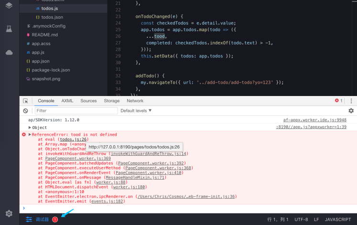Activate the inspect element picker icon
357x225 pixels.
coord(25,101)
